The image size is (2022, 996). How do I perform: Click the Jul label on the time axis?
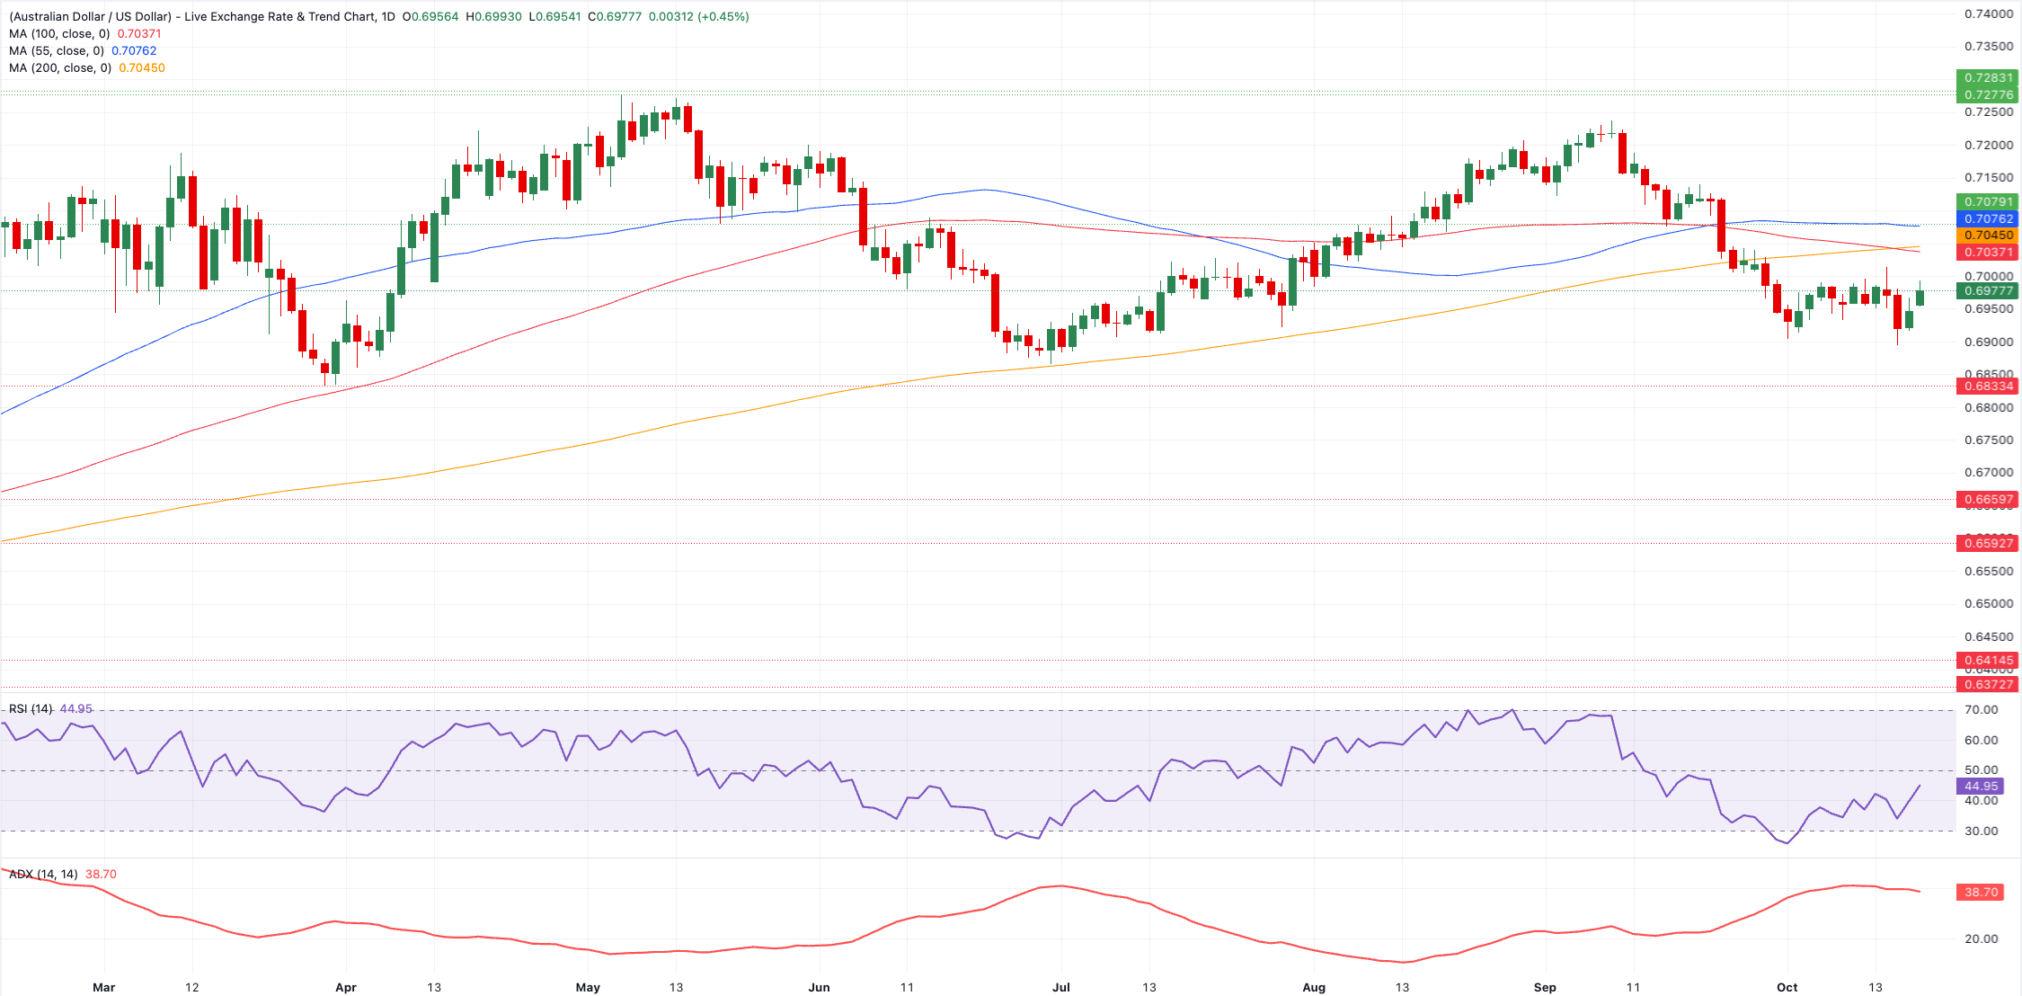click(1061, 987)
